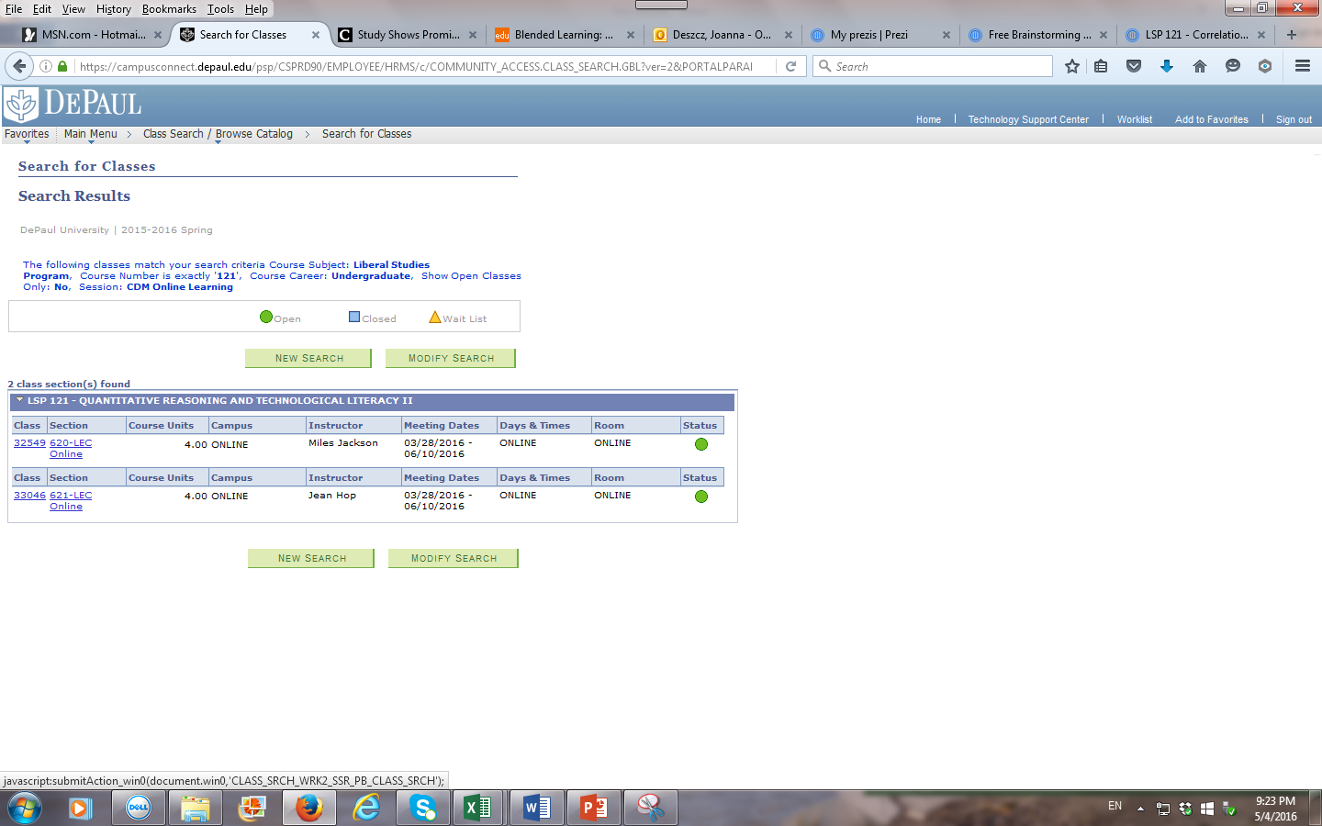Click the top New Search button
The width and height of the screenshot is (1322, 826).
coord(308,358)
